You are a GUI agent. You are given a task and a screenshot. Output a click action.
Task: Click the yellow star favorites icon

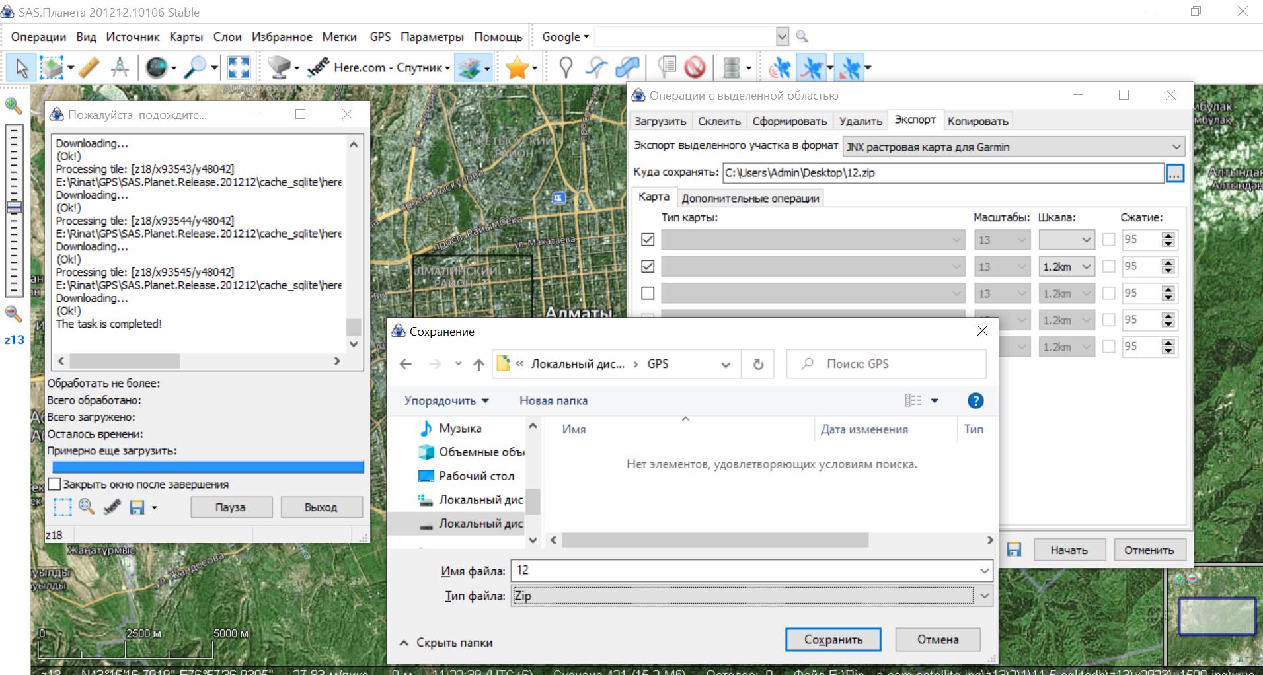tap(517, 67)
